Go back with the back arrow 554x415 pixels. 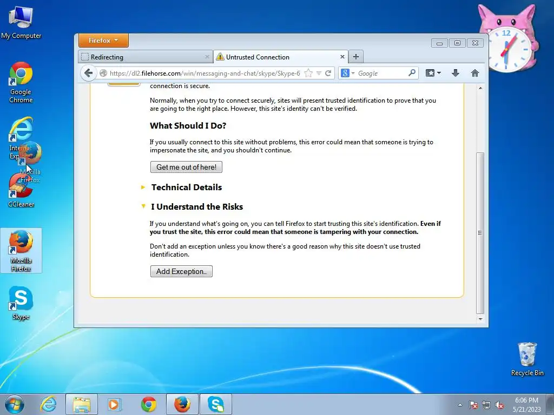coord(88,73)
